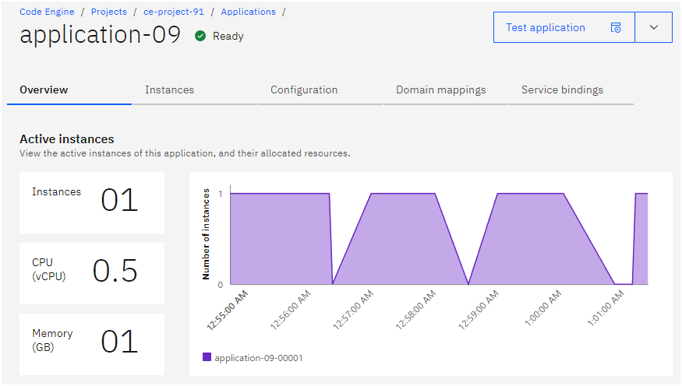Navigate to the Projects breadcrumb link
This screenshot has width=682, height=386.
coord(109,12)
